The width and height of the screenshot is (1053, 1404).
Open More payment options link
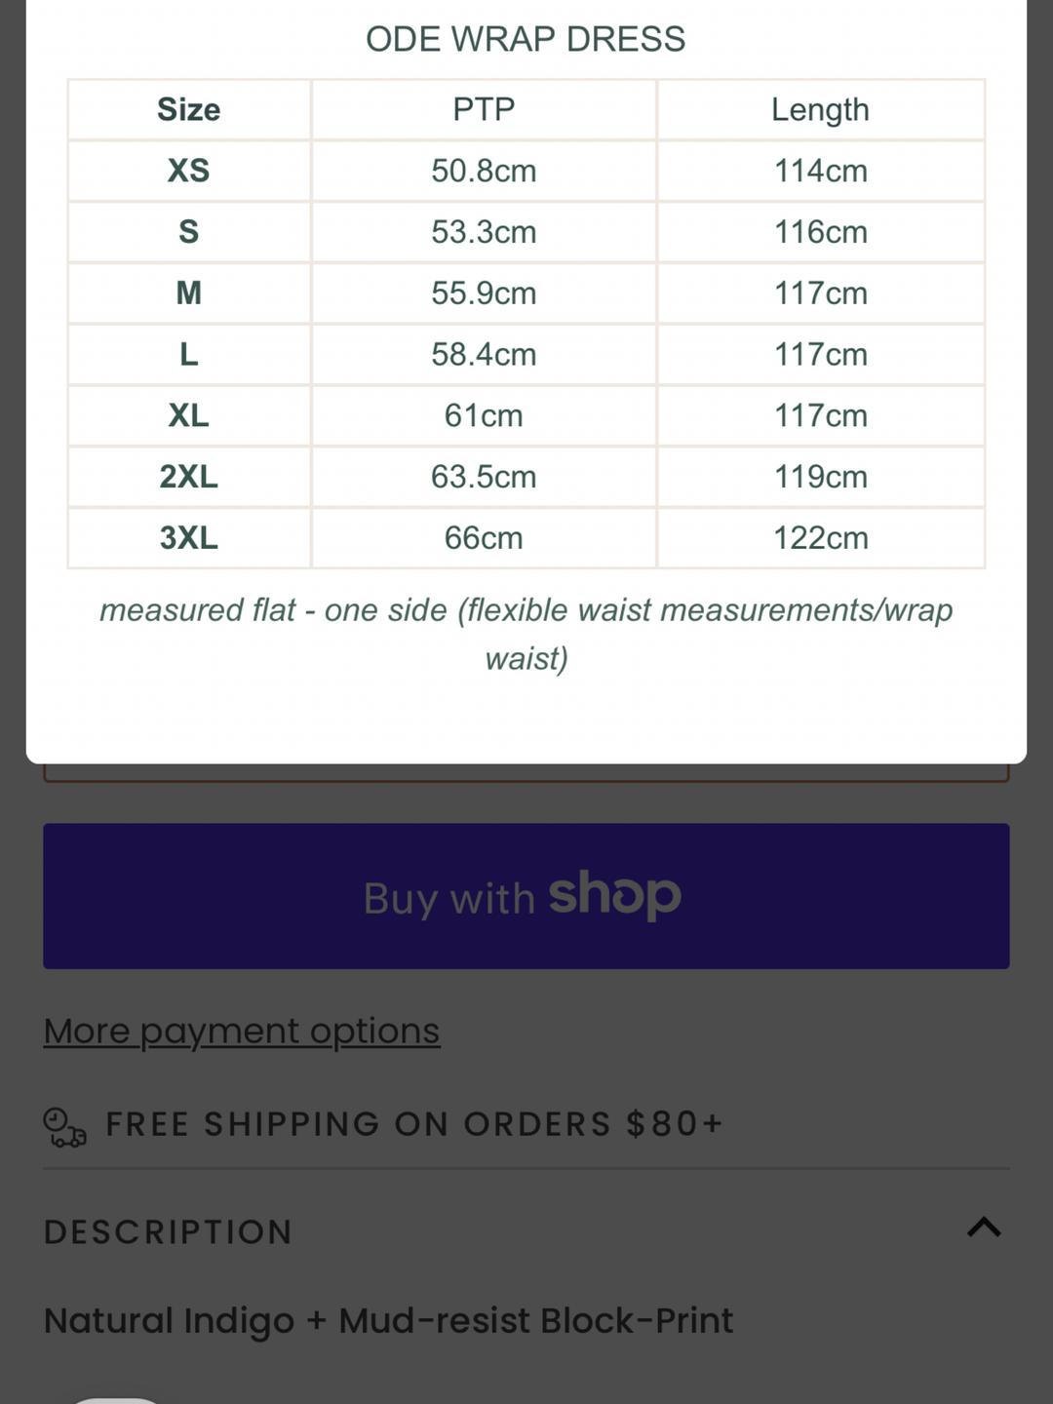242,1031
